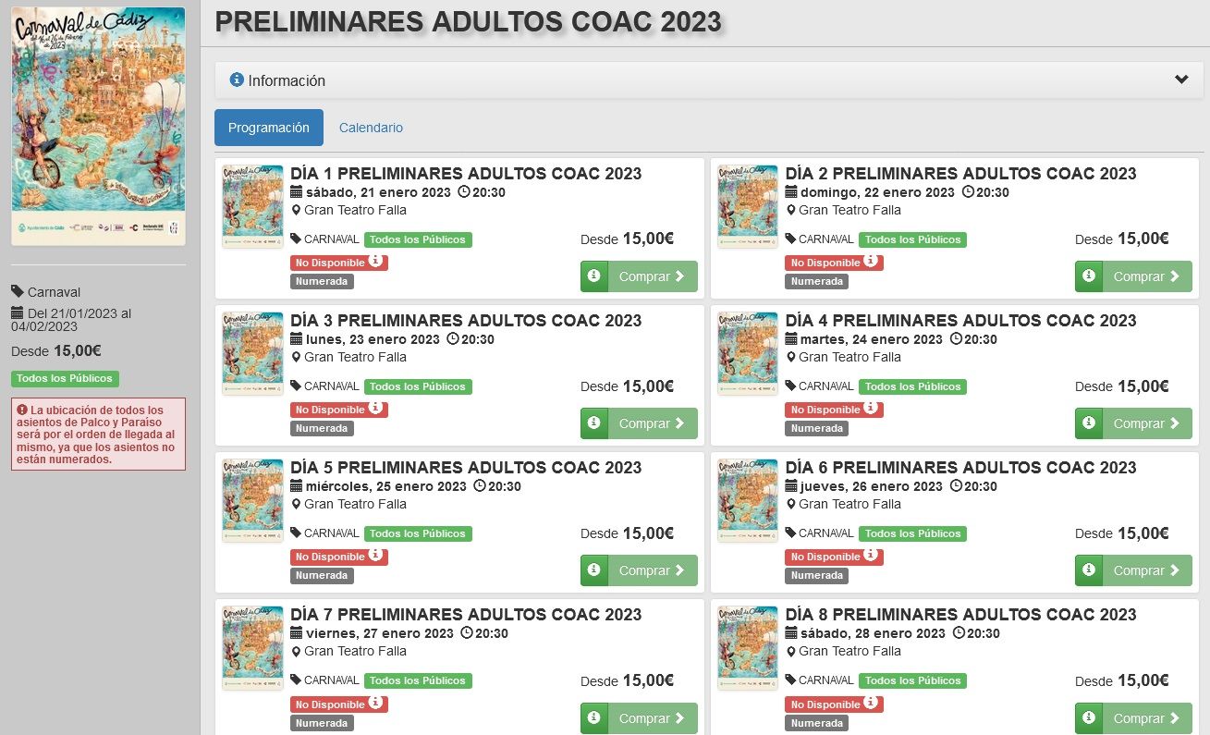Click No Disponible info icon for DÍA 8
Viewport: 1210px width, 735px height.
pos(871,703)
